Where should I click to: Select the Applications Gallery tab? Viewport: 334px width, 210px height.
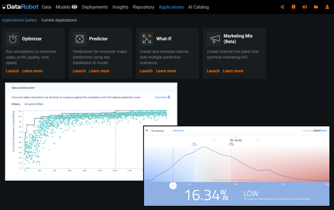[x=19, y=20]
